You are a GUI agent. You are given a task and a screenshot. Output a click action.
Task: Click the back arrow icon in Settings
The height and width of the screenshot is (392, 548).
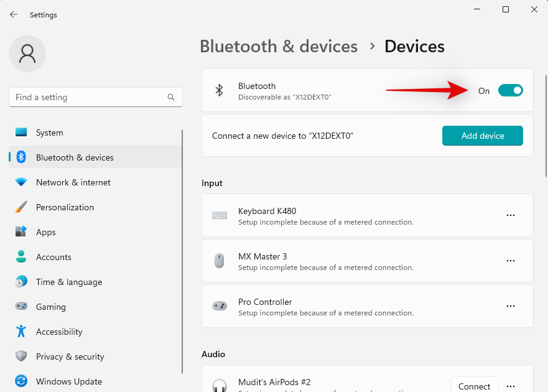14,14
